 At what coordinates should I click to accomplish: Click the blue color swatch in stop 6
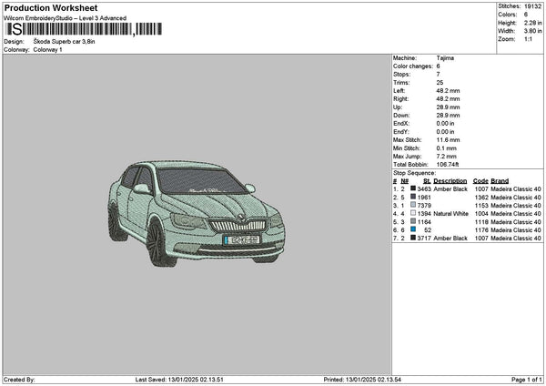coord(413,229)
